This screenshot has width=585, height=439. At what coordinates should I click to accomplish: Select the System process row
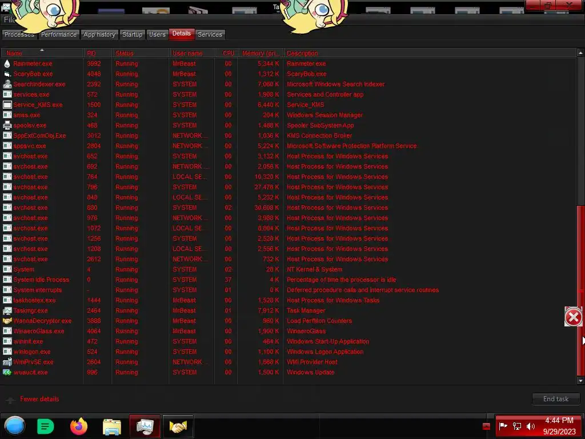pyautogui.click(x=289, y=270)
